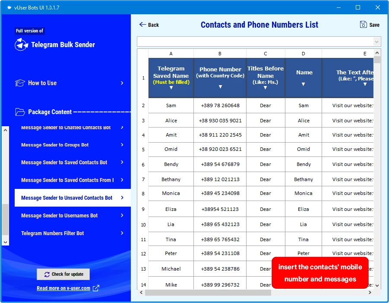This screenshot has height=303, width=389.
Task: Click the Check for update button
Action: tap(63, 274)
